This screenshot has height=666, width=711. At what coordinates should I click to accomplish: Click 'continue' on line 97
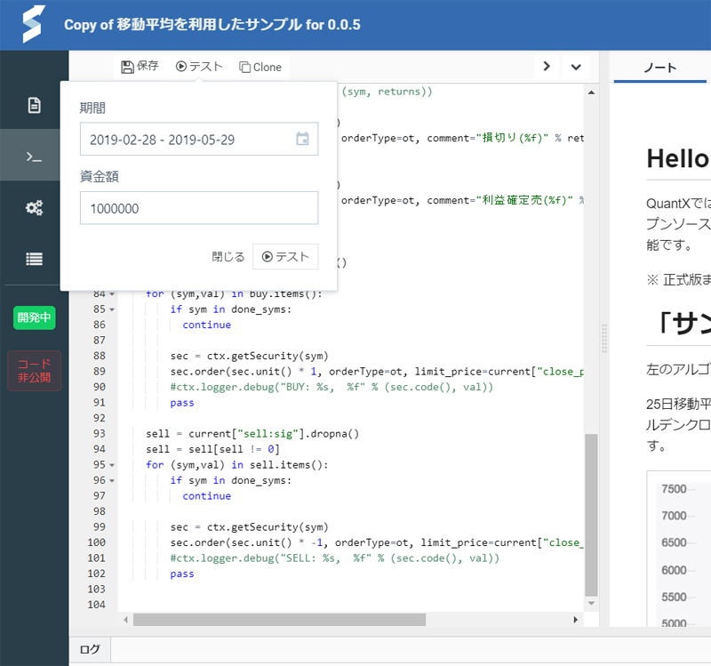207,496
